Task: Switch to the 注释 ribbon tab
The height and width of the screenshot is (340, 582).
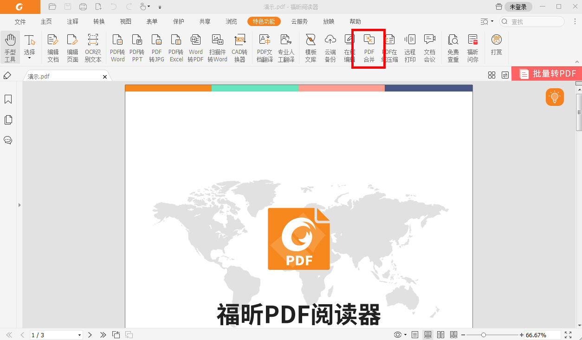Action: [72, 21]
